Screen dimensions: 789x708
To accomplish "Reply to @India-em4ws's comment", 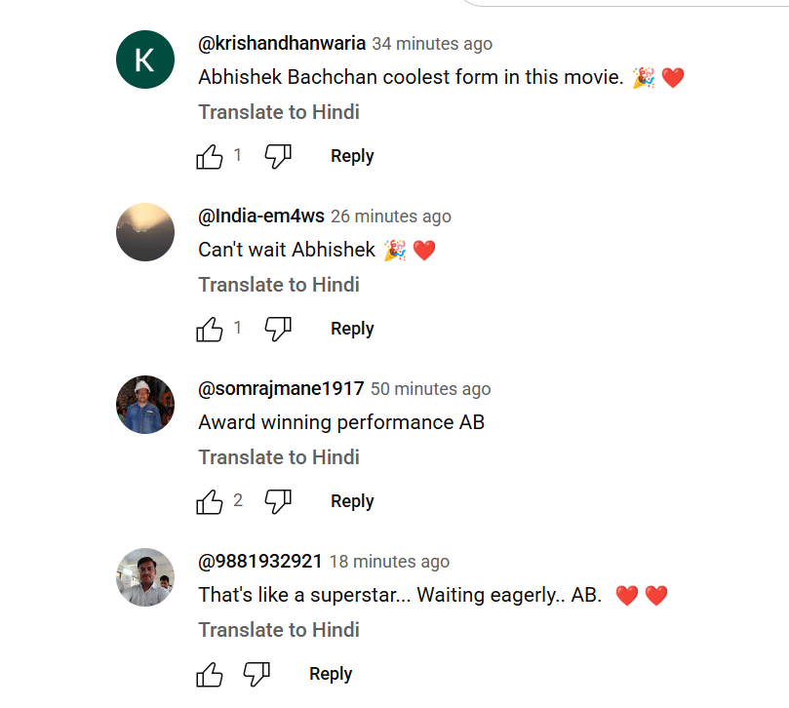I will 352,329.
